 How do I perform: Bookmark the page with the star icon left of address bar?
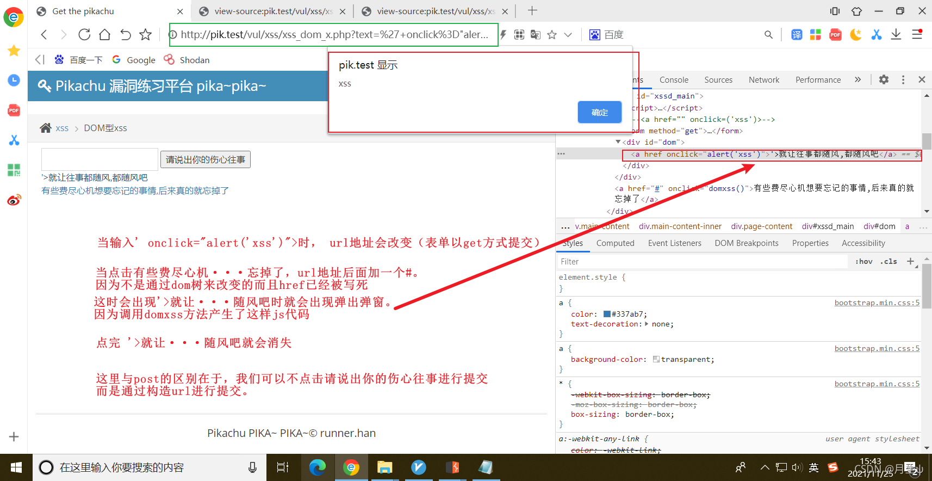(145, 35)
